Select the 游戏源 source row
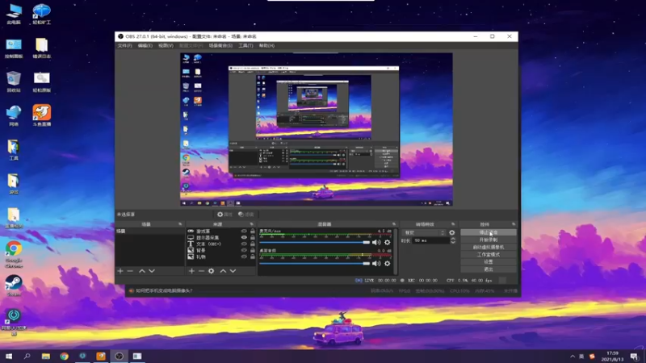Viewport: 646px width, 363px height. click(x=220, y=232)
